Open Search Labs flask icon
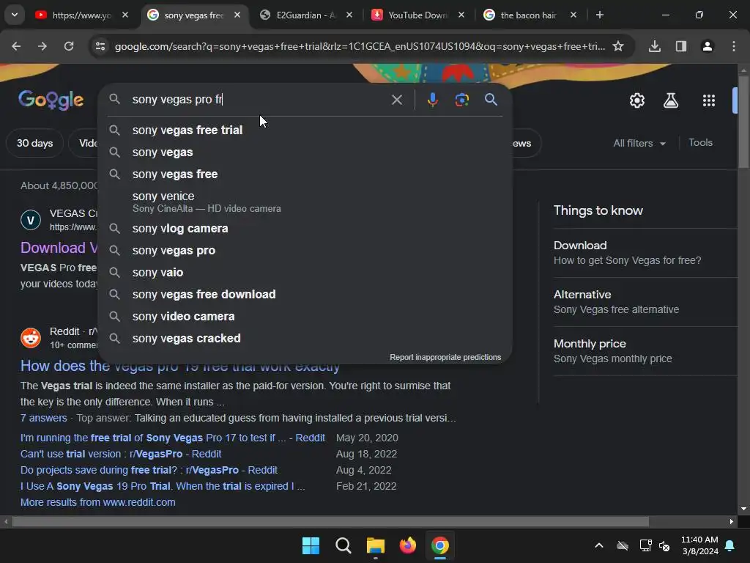750x563 pixels. coord(671,100)
